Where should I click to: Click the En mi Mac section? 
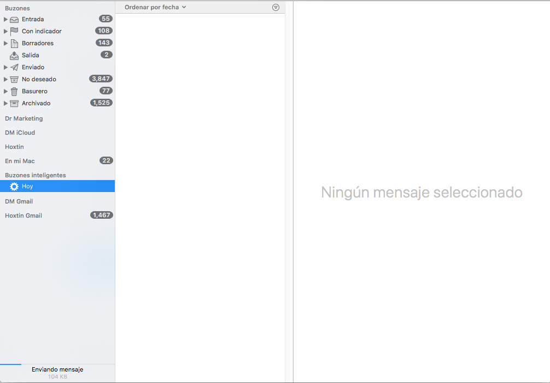pos(20,161)
